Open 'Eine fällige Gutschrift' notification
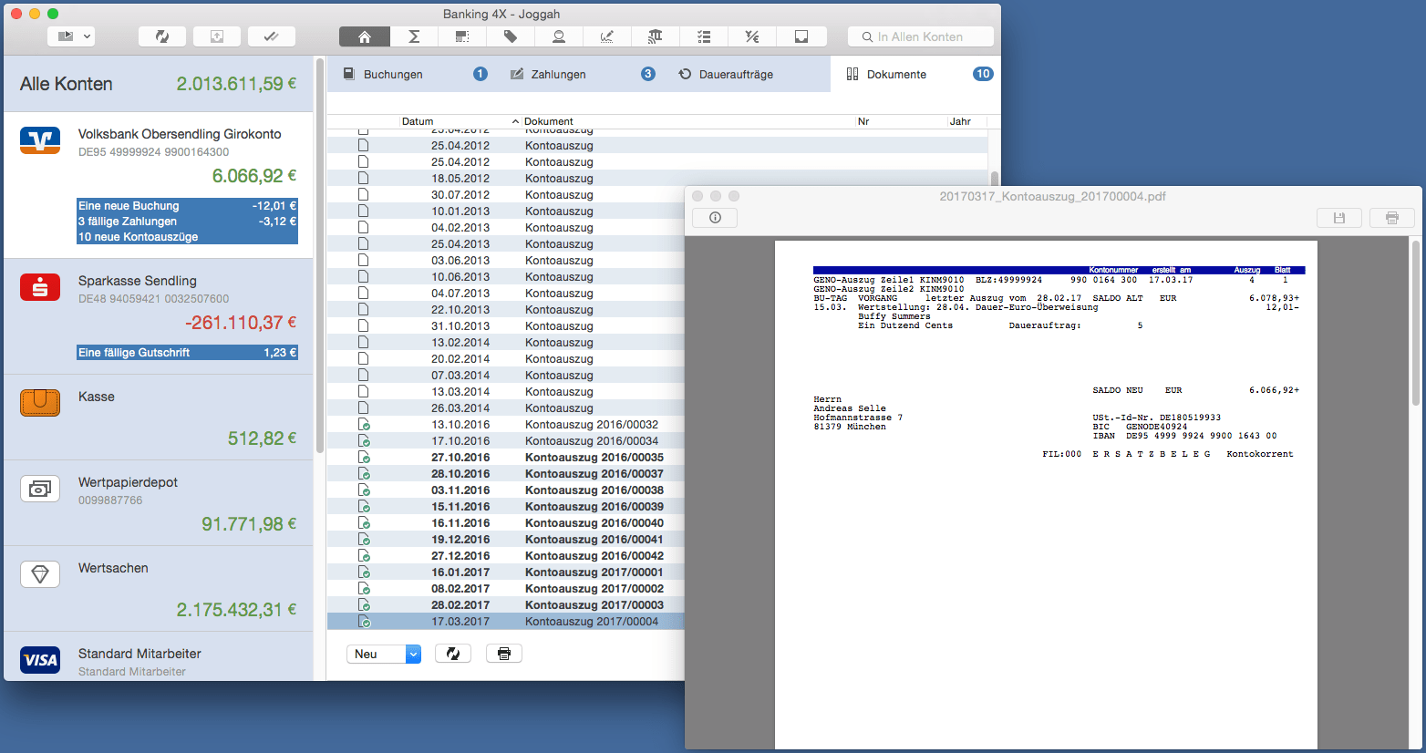The width and height of the screenshot is (1426, 753). tap(187, 353)
